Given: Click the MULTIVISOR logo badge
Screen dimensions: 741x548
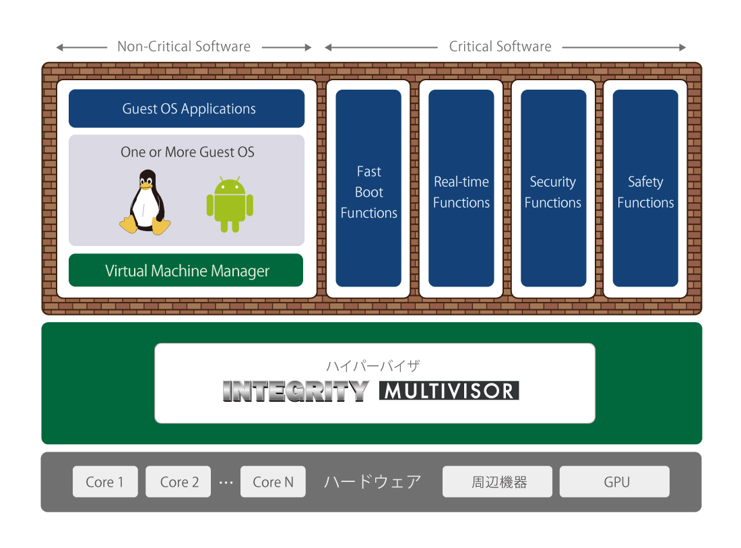Looking at the screenshot, I should [449, 390].
